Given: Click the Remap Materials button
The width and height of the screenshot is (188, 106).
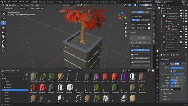Looking at the screenshot, I should tap(140, 58).
